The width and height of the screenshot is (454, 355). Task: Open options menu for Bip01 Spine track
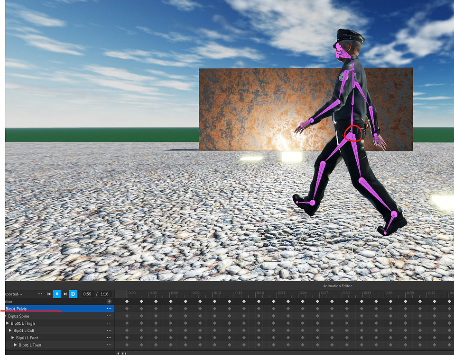point(109,316)
